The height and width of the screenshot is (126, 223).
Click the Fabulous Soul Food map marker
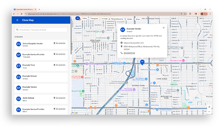[x=188, y=108]
